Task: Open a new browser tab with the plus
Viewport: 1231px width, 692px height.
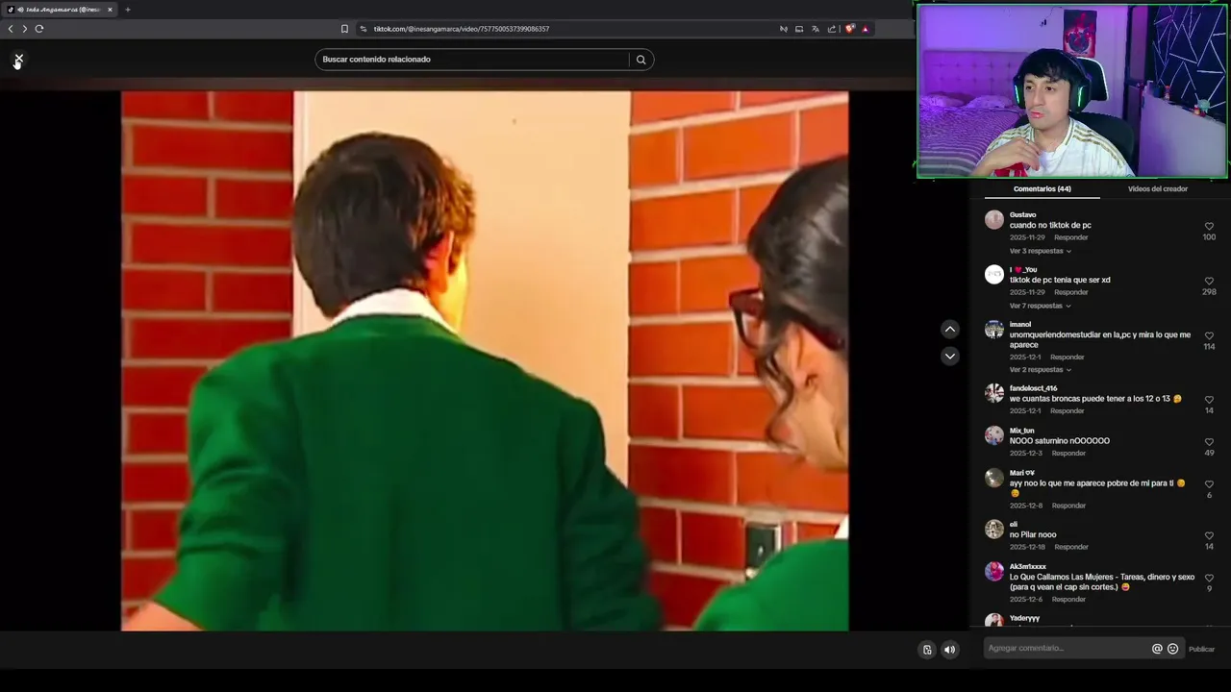Action: coord(128,10)
